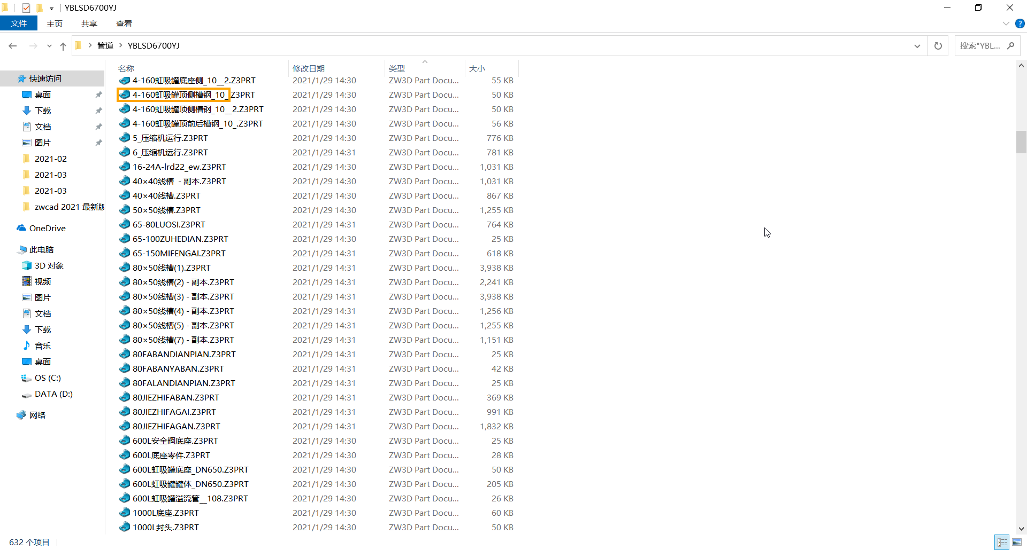Viewport: 1027px width, 550px height.
Task: Select file 40×40线槽 - 副本.Z3PRT
Action: pyautogui.click(x=179, y=181)
